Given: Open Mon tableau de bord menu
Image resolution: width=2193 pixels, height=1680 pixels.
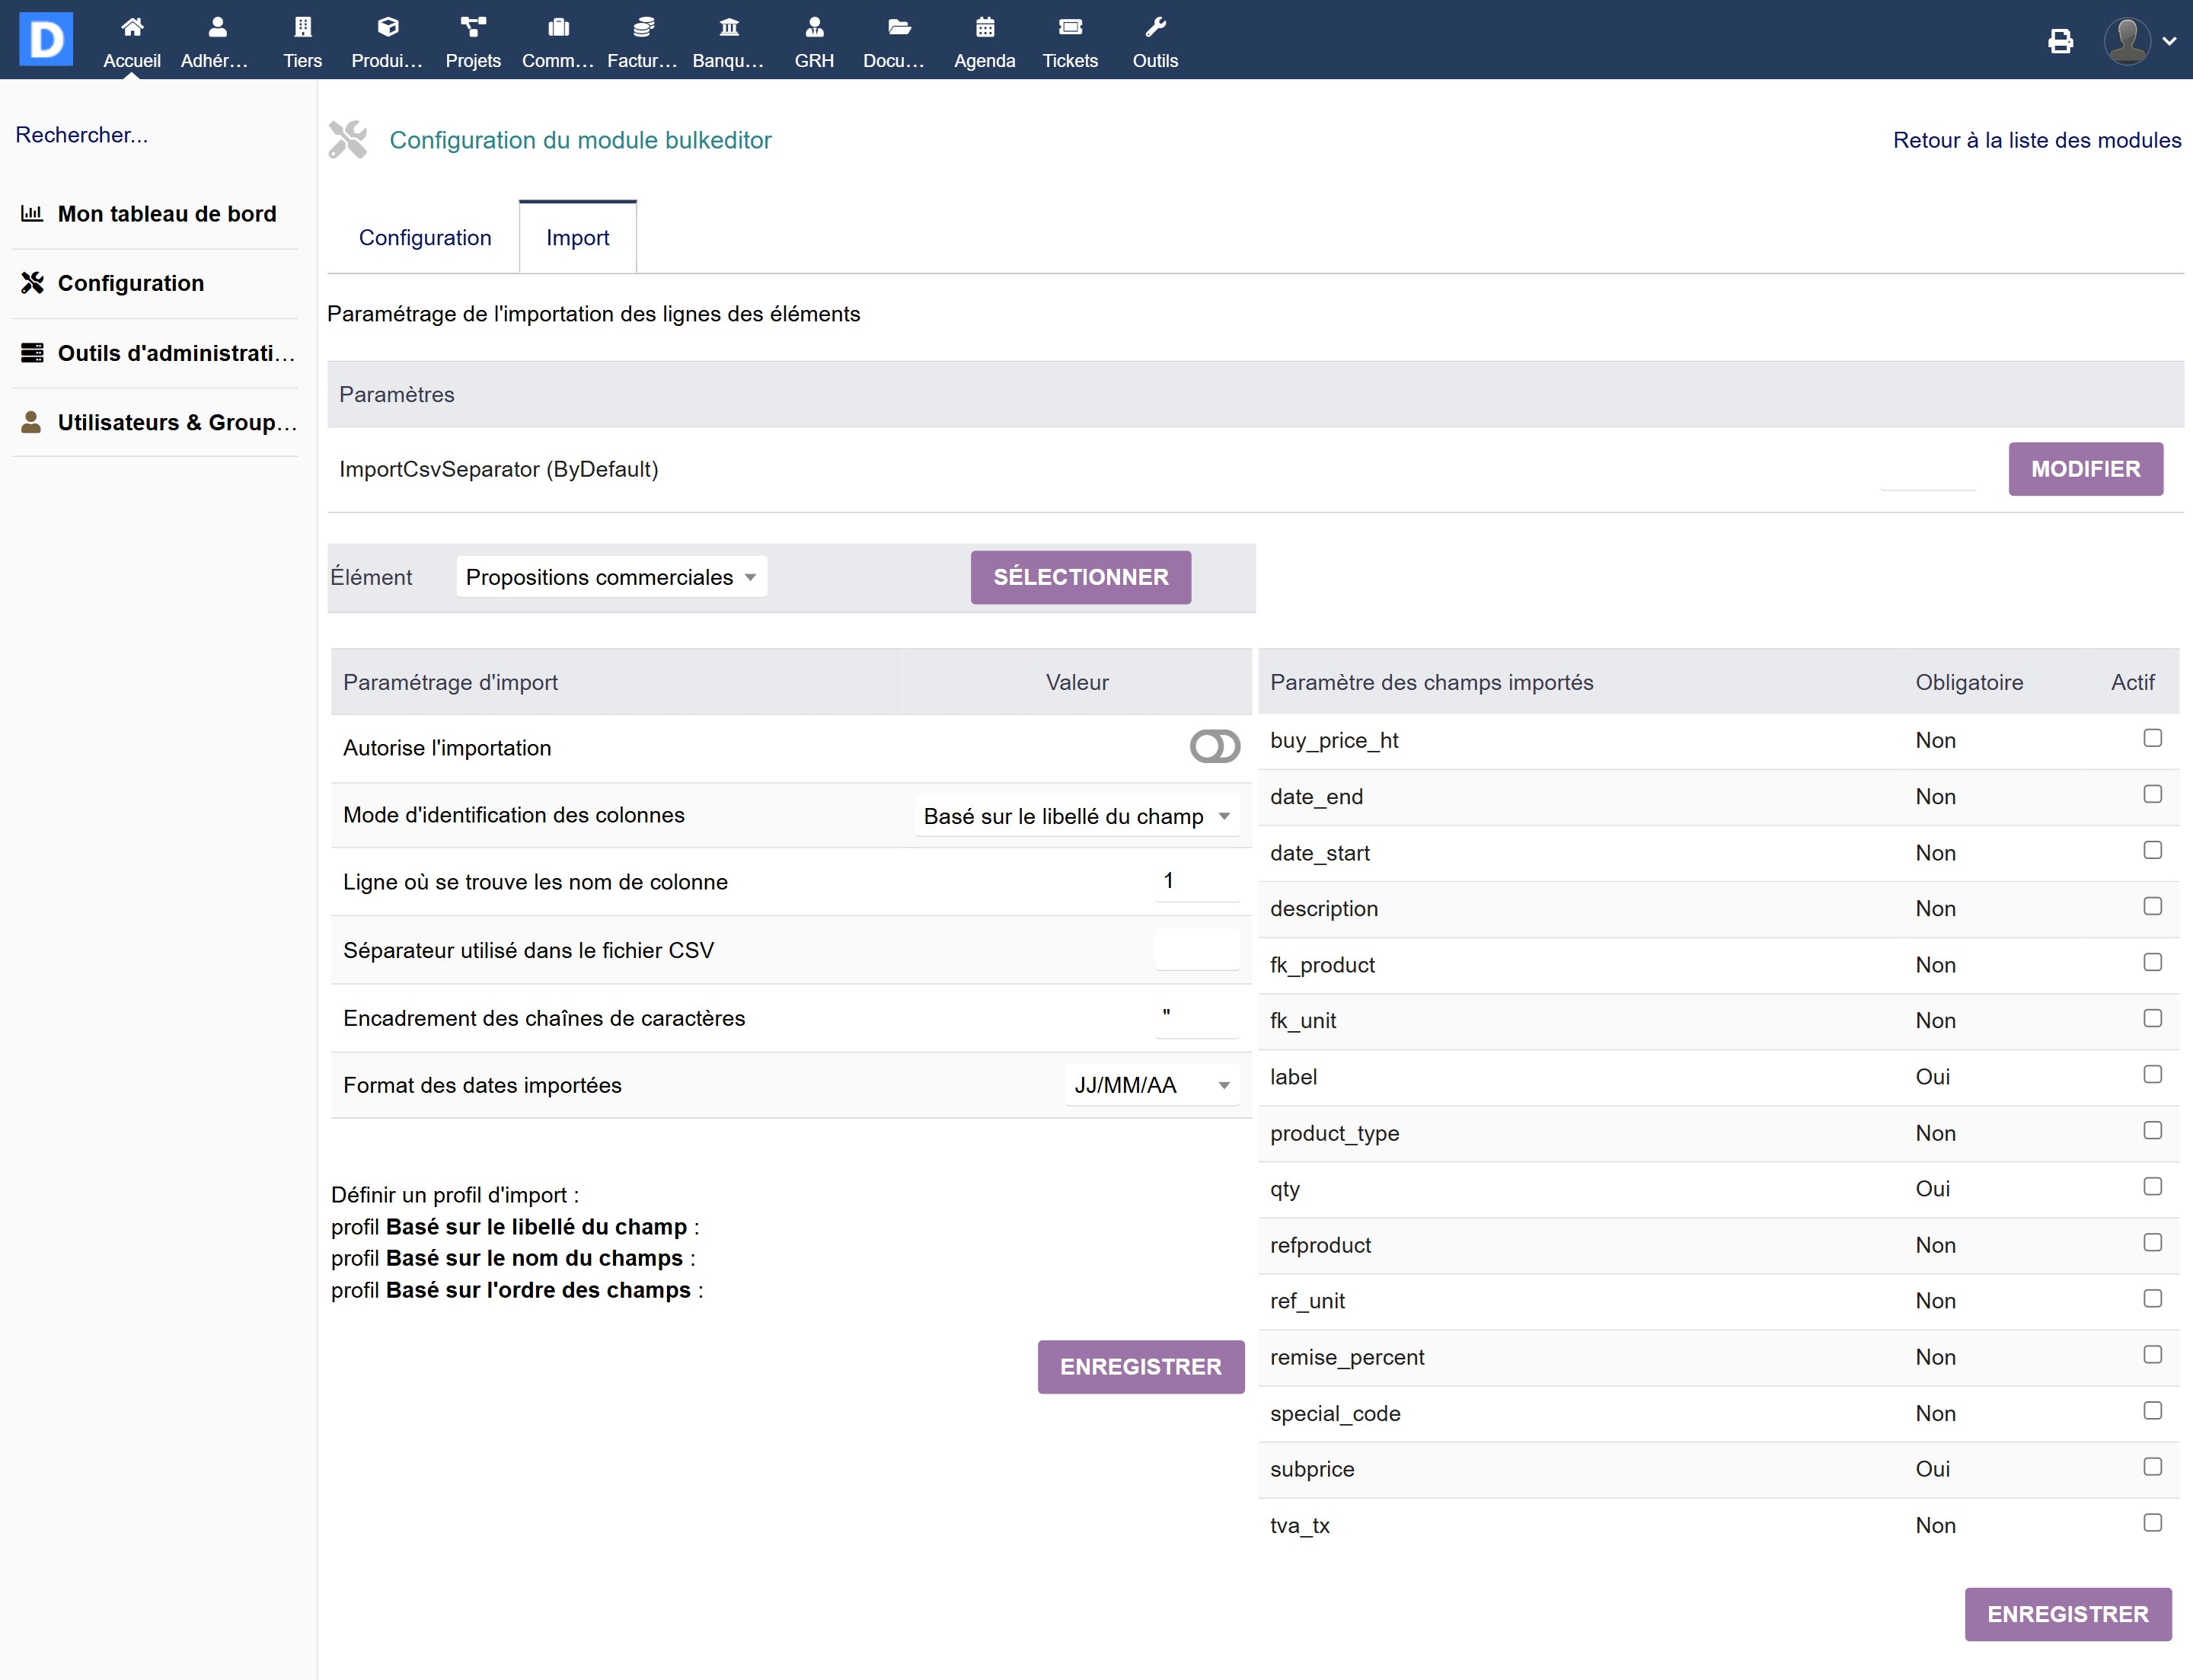Looking at the screenshot, I should (166, 214).
